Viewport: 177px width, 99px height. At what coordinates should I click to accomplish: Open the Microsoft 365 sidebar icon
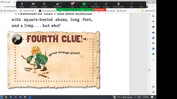[153, 43]
